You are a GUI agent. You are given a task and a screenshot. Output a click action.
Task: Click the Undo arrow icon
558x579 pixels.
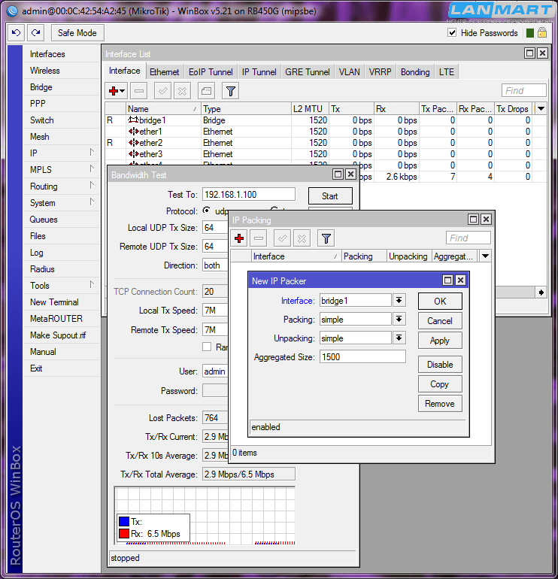click(17, 33)
